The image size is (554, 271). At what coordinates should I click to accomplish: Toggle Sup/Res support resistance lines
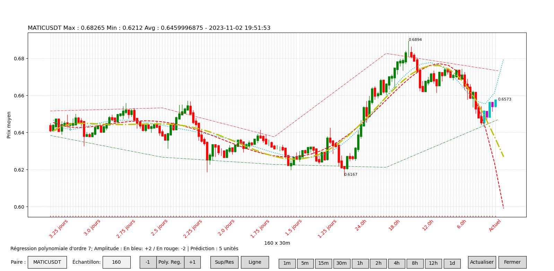pos(224,262)
